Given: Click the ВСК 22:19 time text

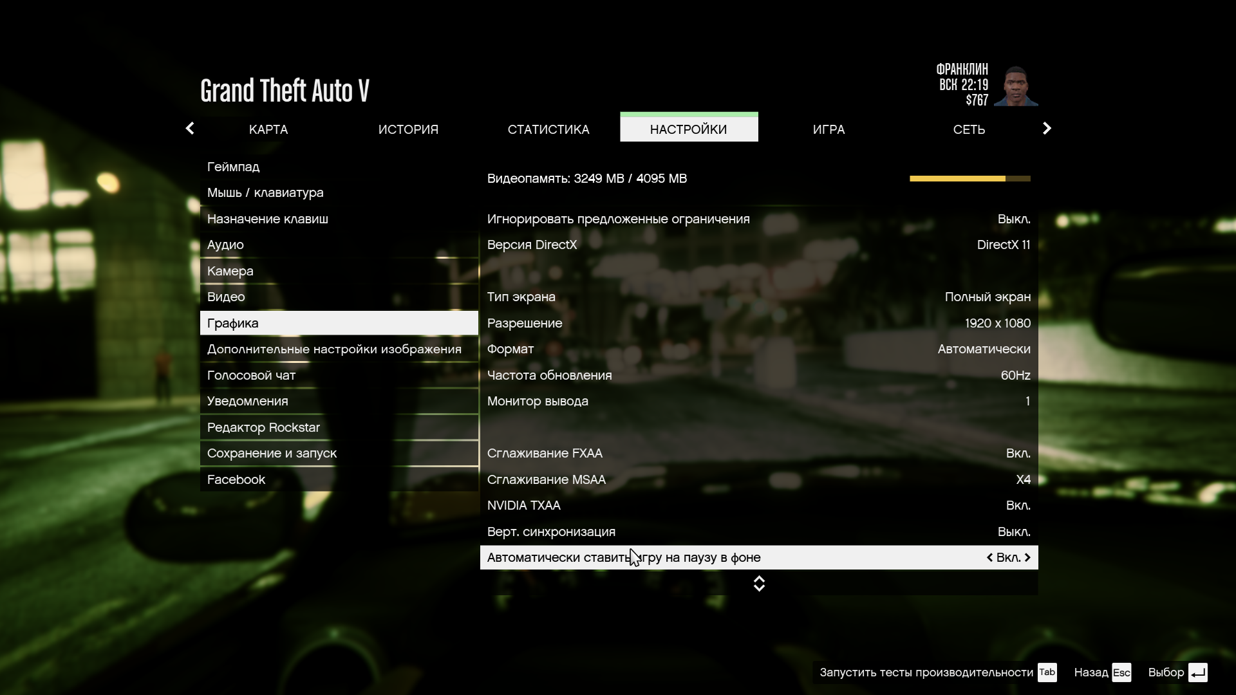Looking at the screenshot, I should pos(963,84).
